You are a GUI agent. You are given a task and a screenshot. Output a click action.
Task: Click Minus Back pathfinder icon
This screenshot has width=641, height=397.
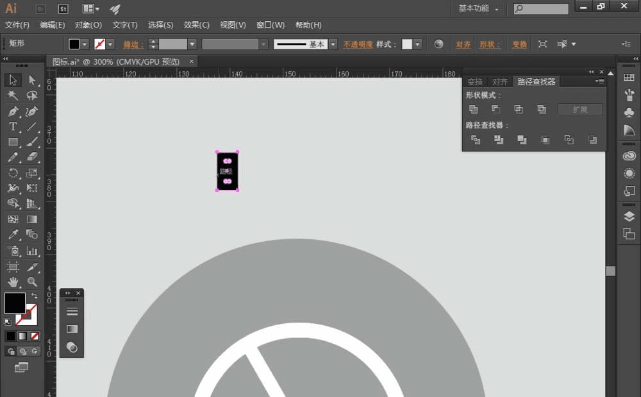pos(592,140)
